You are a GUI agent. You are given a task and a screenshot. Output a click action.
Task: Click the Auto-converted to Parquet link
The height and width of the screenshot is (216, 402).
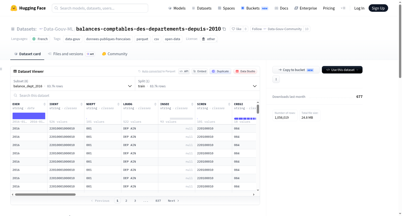pos(159,71)
